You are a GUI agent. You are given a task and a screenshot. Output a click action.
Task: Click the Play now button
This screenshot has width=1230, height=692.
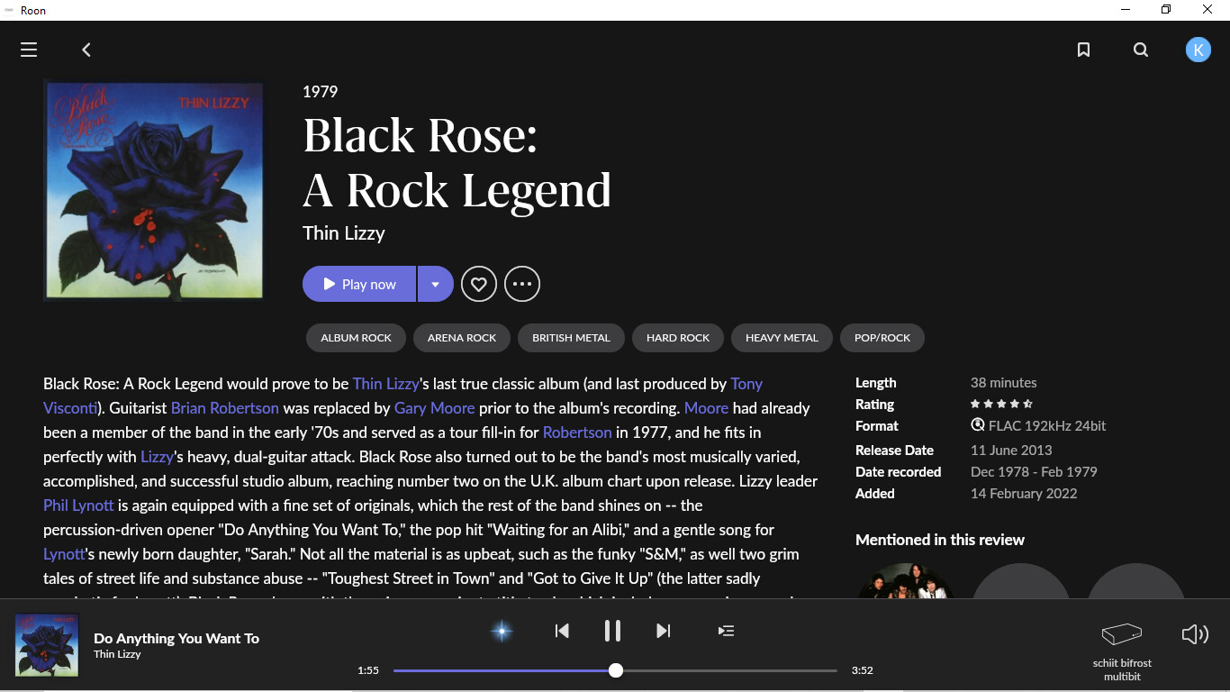[x=359, y=284]
